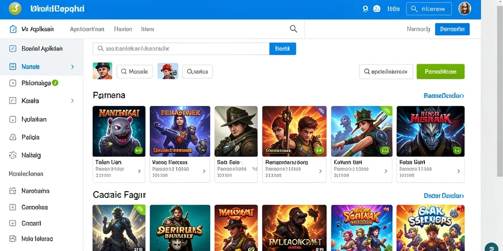Click the blue Bedrk search button
The height and width of the screenshot is (251, 503).
(x=282, y=49)
